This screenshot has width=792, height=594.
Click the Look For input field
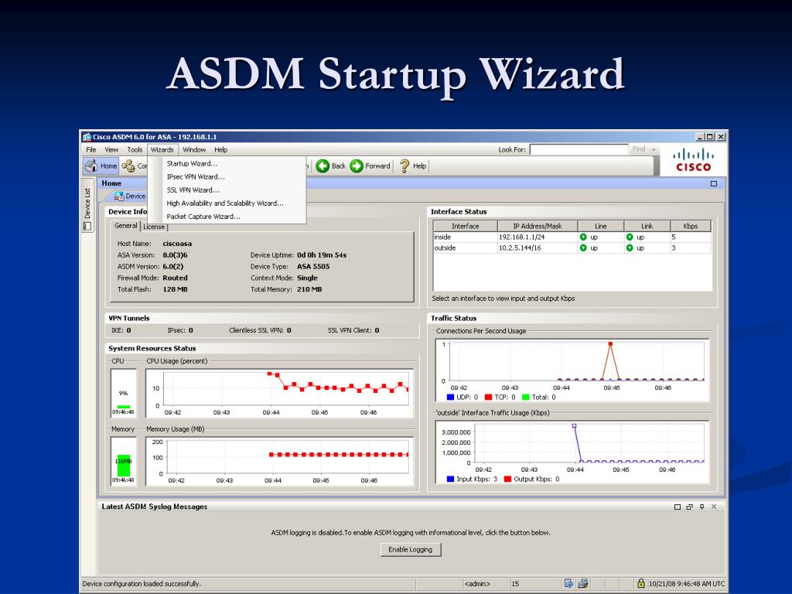pos(579,149)
